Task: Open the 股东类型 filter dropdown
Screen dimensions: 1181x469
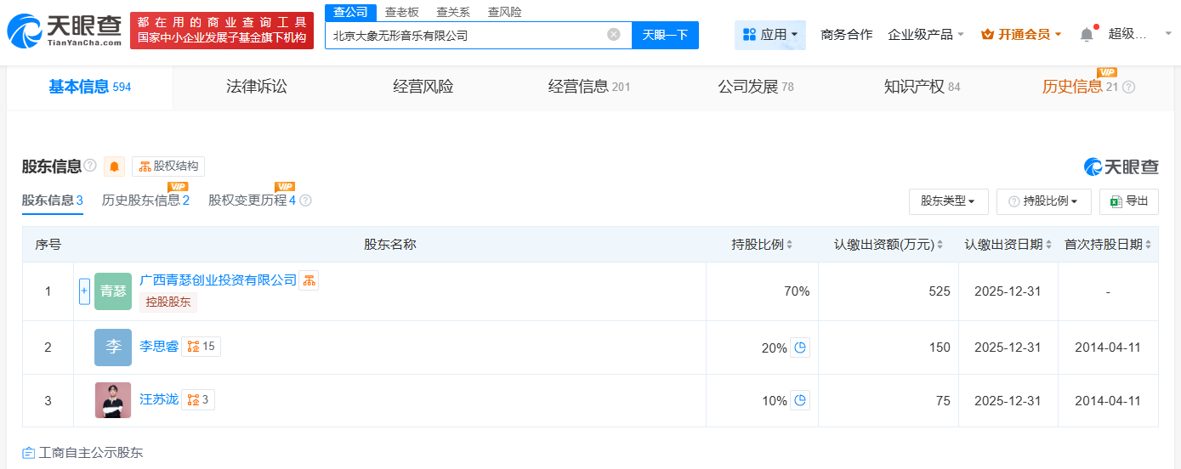Action: click(948, 201)
